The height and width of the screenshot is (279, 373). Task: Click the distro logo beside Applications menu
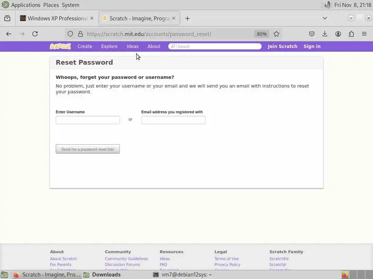pyautogui.click(x=5, y=5)
